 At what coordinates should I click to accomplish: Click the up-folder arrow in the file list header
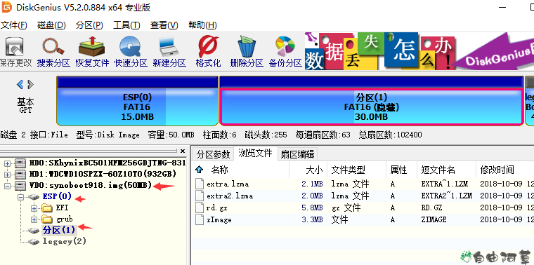(x=200, y=169)
